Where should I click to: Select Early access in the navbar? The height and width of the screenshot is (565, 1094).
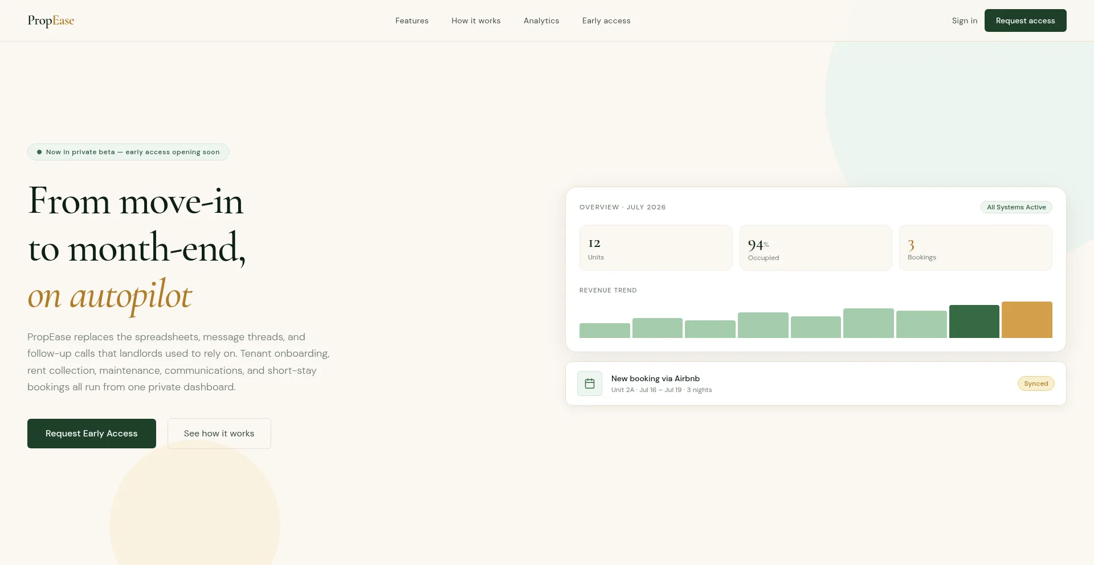tap(606, 20)
